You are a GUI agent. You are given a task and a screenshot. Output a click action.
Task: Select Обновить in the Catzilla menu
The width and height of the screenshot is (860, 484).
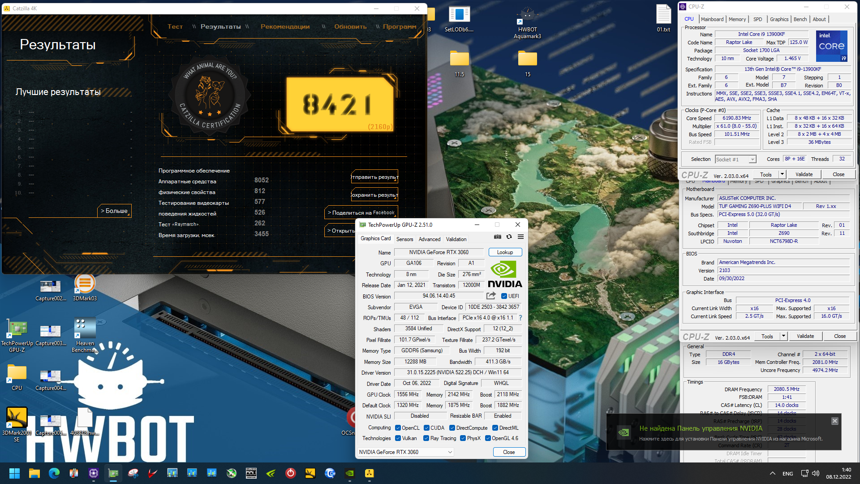point(350,26)
